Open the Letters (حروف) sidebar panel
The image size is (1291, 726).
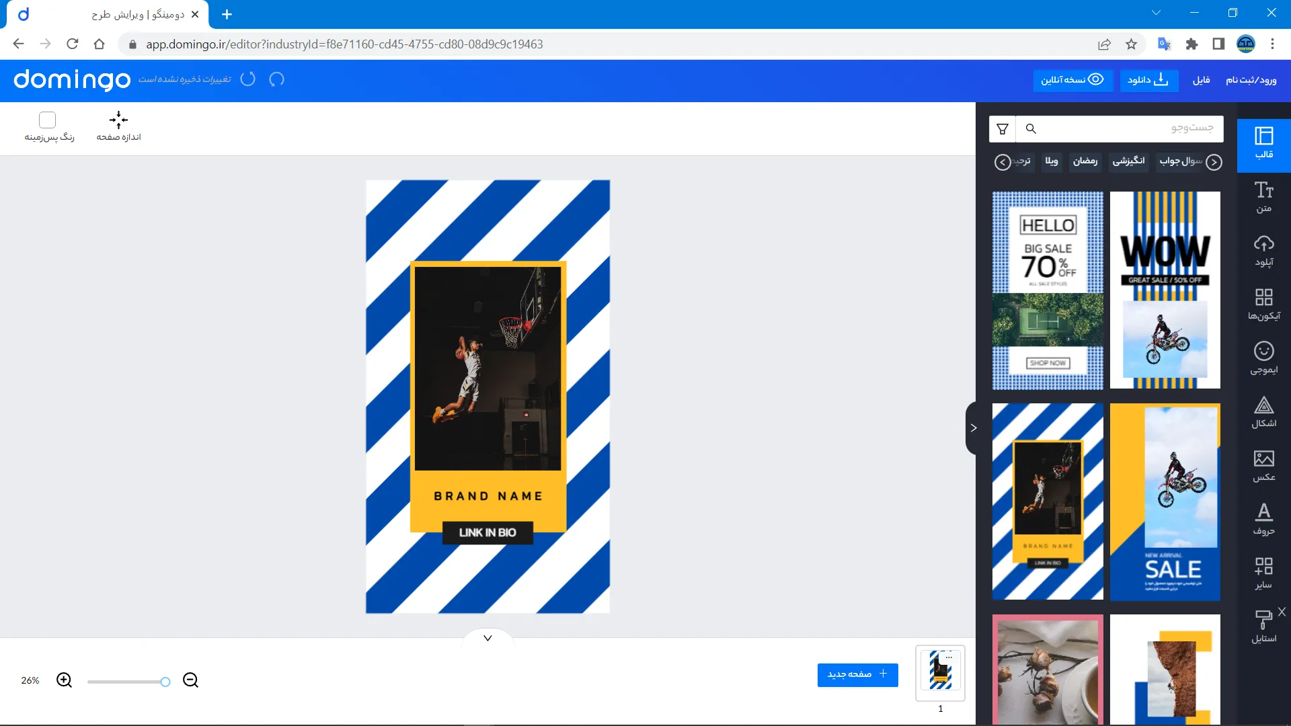(1263, 520)
